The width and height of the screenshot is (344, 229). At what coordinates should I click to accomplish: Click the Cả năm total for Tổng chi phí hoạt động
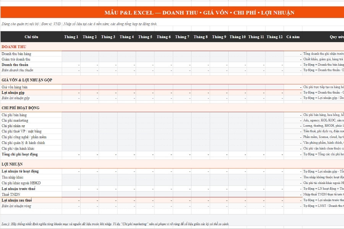point(293,154)
